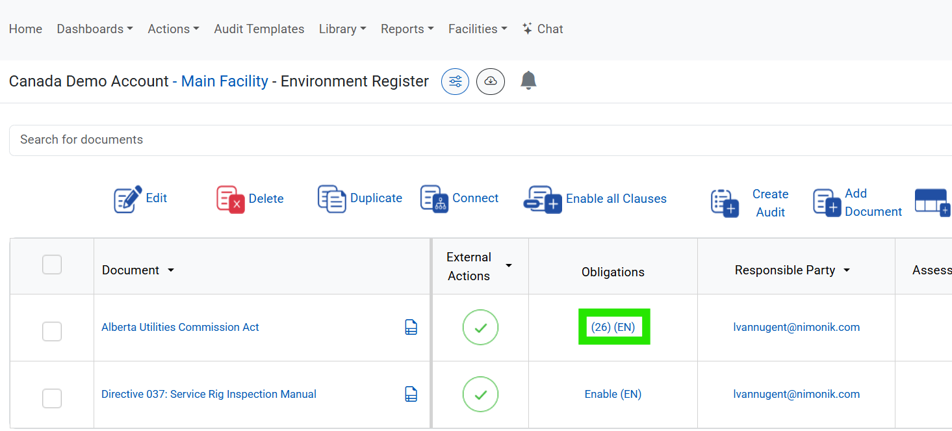Click the Add Document label
The height and width of the screenshot is (431, 952).
873,202
